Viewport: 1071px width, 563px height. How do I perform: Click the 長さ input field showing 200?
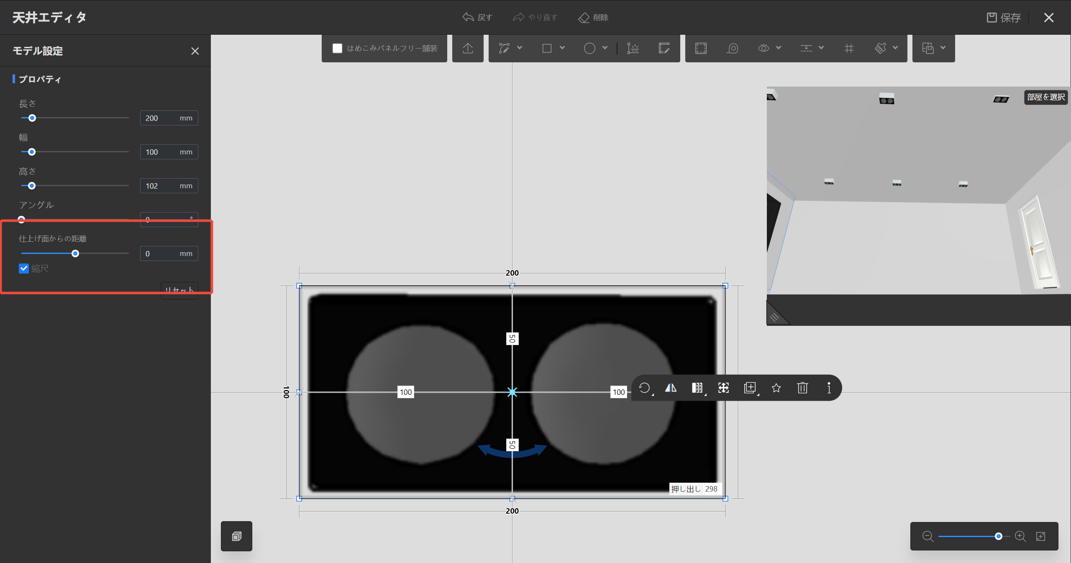coord(169,118)
